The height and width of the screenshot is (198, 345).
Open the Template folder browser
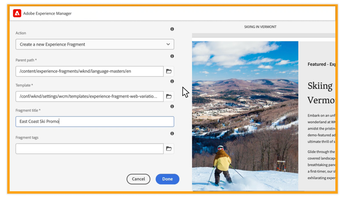click(x=169, y=96)
